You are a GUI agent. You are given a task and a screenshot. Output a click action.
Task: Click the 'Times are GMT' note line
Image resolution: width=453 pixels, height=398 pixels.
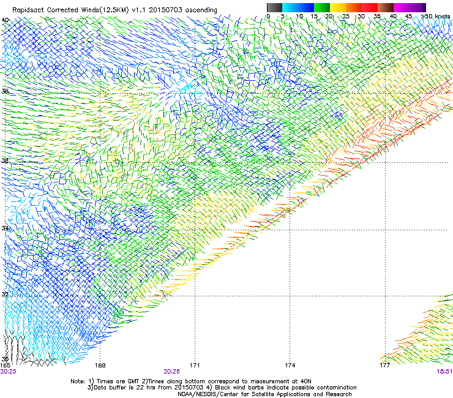(x=191, y=381)
